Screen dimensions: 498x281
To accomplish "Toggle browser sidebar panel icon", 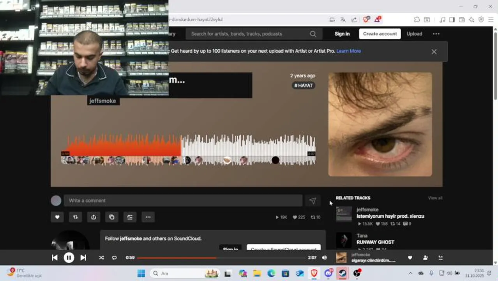I will pyautogui.click(x=452, y=20).
